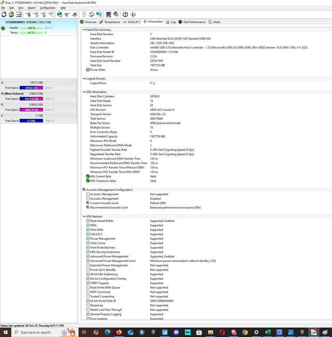Image resolution: width=332 pixels, height=337 pixels.
Task: Open Discord from the taskbar
Action: 176,332
